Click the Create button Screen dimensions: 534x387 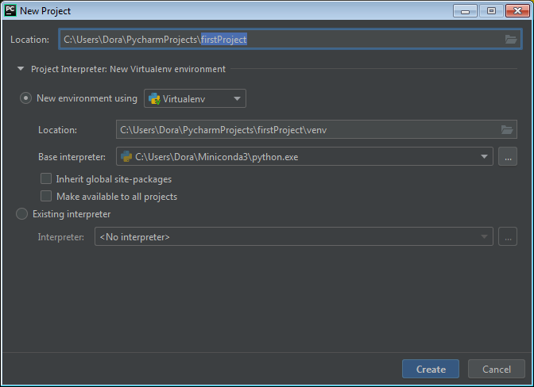pyautogui.click(x=431, y=369)
